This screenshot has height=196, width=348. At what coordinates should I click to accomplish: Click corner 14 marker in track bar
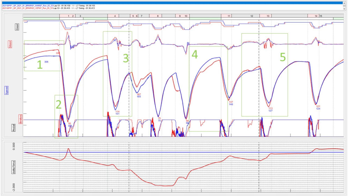pos(316,16)
